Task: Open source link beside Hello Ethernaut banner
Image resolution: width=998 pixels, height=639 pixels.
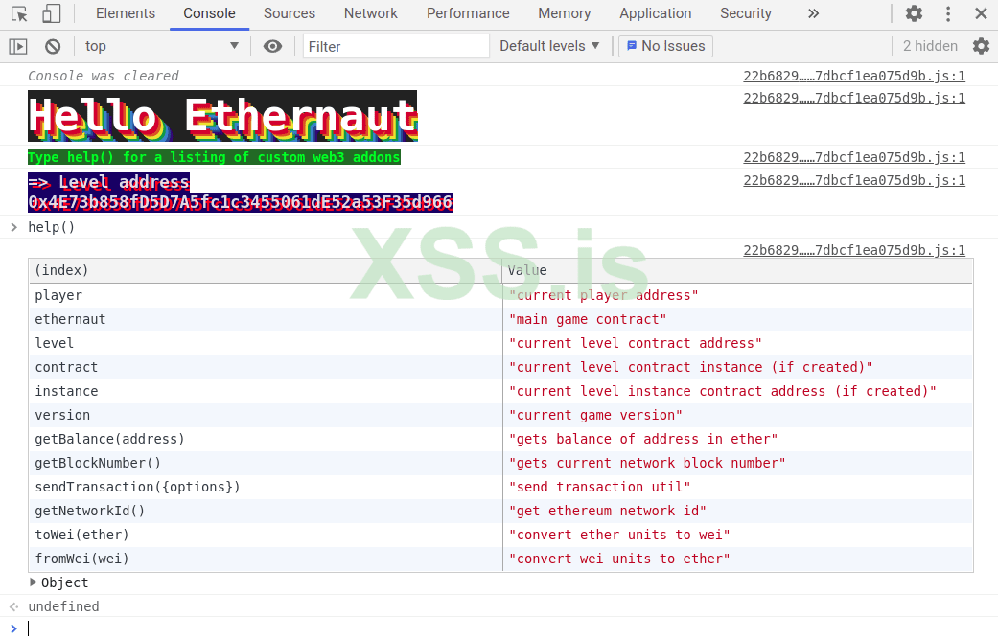Action: pos(854,98)
